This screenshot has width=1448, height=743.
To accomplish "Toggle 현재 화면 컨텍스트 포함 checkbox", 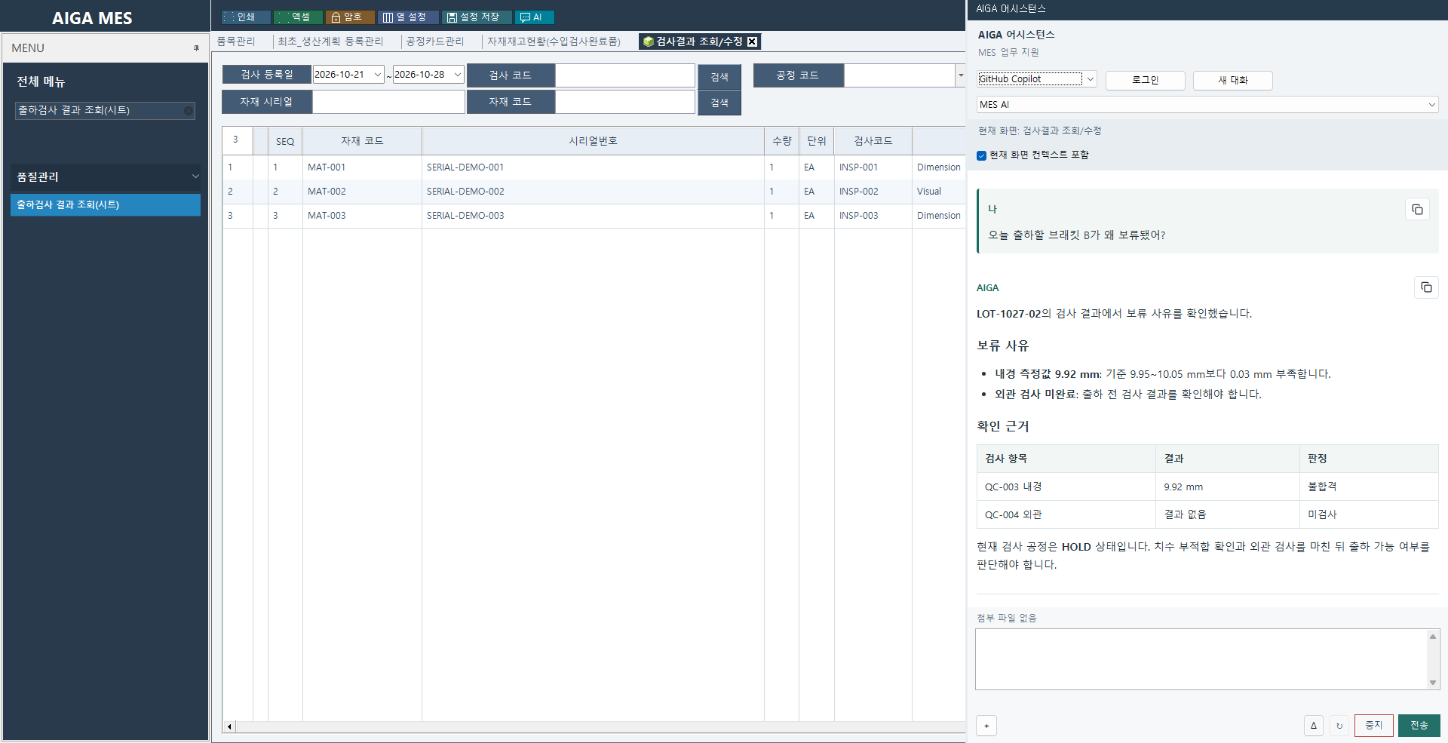I will 981,155.
